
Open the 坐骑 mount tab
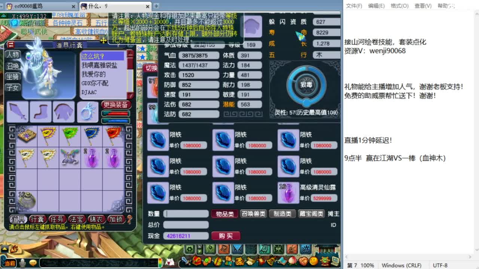pos(13,77)
